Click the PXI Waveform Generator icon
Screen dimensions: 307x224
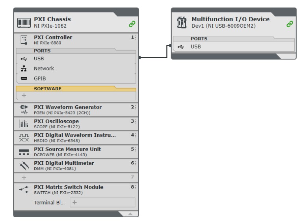click(24, 110)
